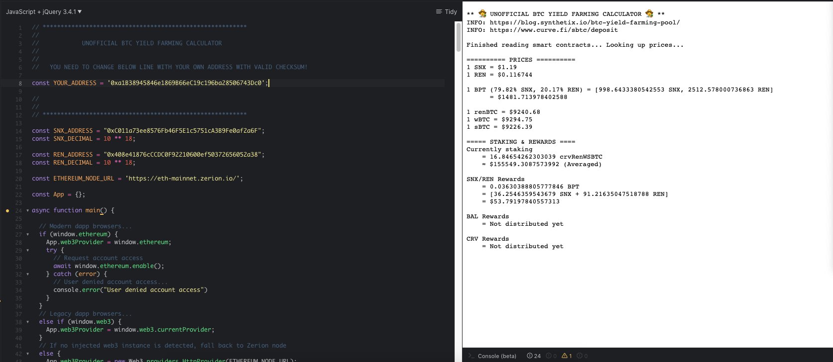Click the '1 REN = $0.116744' price line

point(499,75)
